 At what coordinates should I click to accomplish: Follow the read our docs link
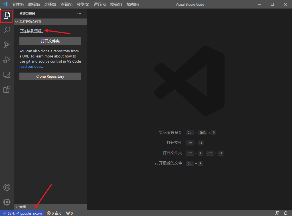[31, 66]
